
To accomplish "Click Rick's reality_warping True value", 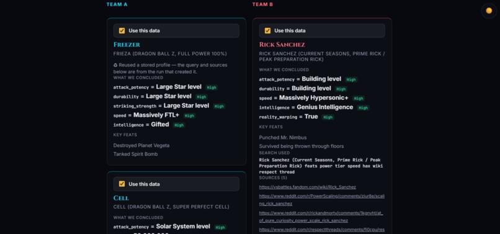I will (311, 117).
